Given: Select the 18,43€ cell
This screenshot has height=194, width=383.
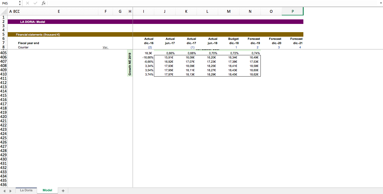Looking at the screenshot, I should pyautogui.click(x=229, y=70).
